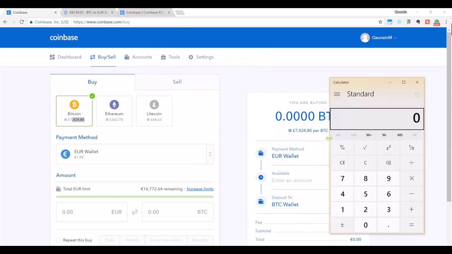Reload the page with the refresh icon
This screenshot has height=254, width=452.
tap(22, 22)
